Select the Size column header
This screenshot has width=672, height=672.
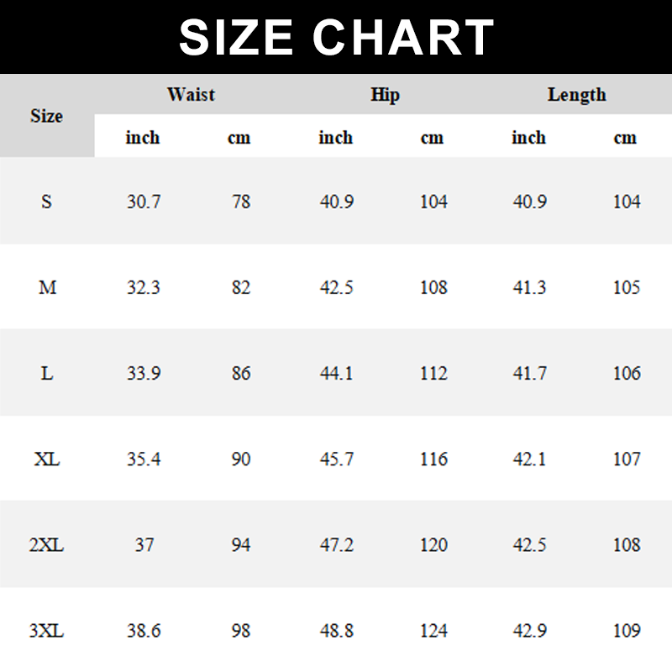click(x=46, y=116)
